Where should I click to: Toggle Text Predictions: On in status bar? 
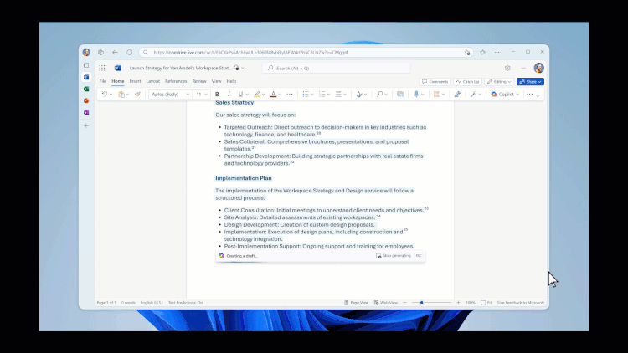click(x=185, y=303)
